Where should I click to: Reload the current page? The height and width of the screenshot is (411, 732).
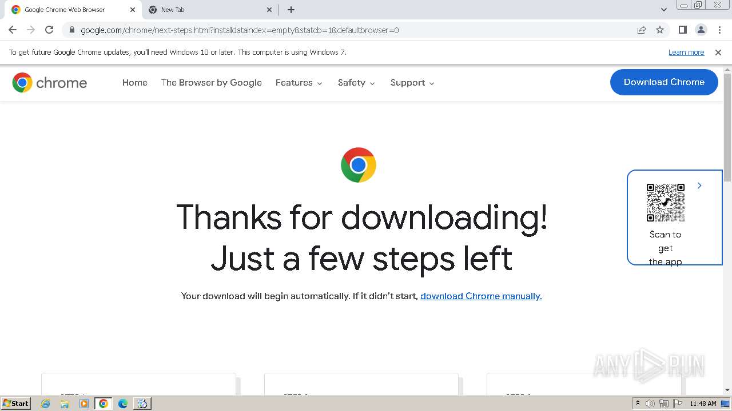coord(49,30)
